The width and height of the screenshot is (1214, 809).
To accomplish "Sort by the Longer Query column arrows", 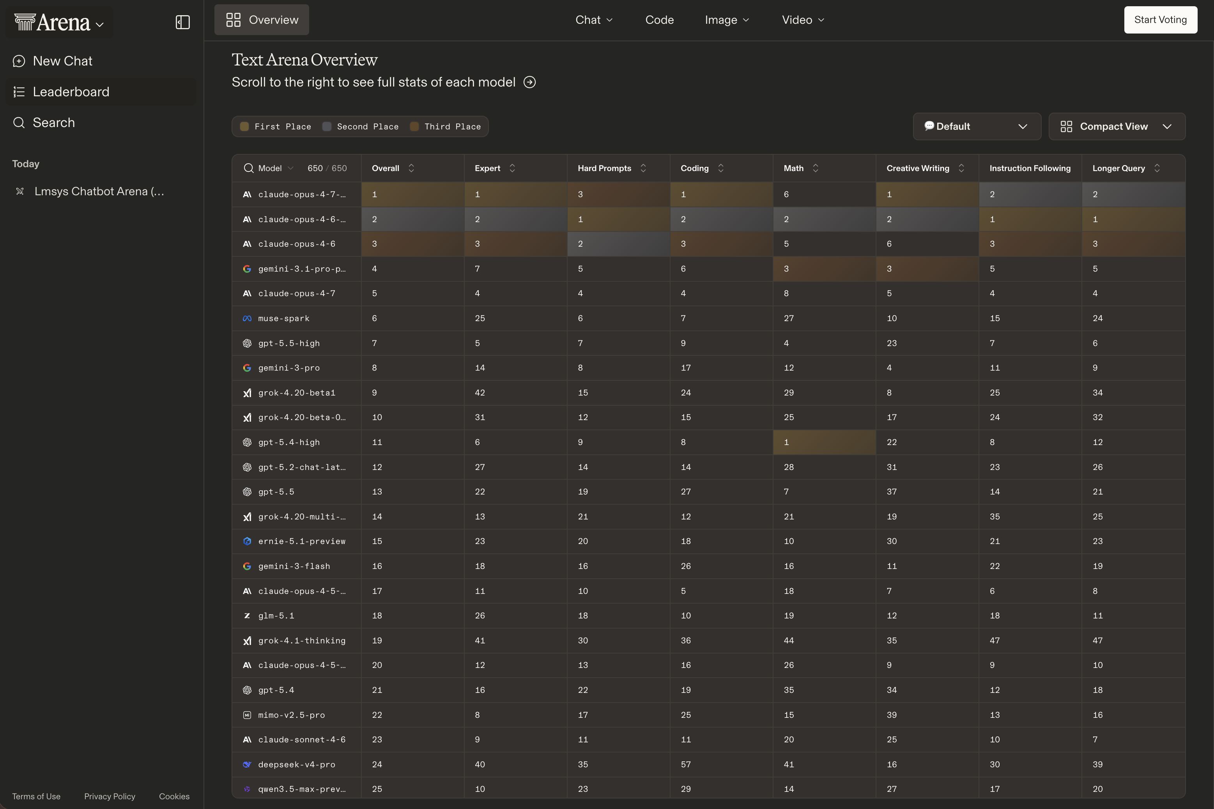I will (x=1157, y=168).
